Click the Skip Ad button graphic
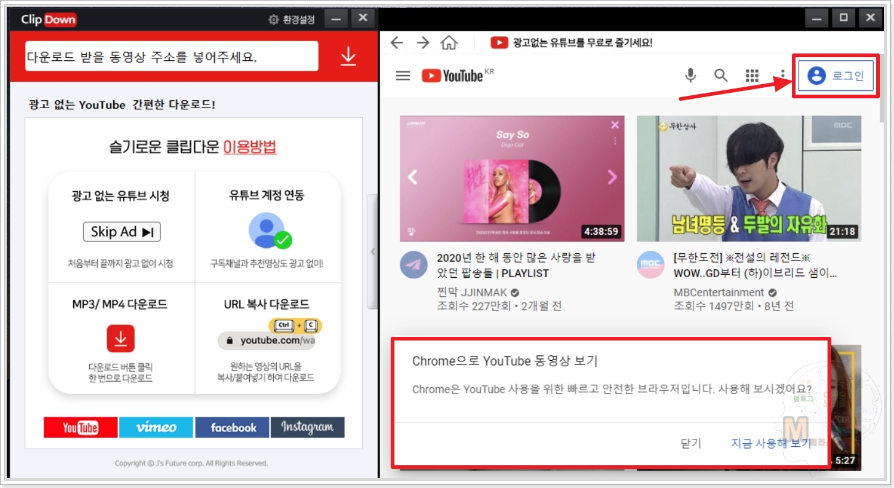Viewport: 894px width, 488px height. [122, 232]
